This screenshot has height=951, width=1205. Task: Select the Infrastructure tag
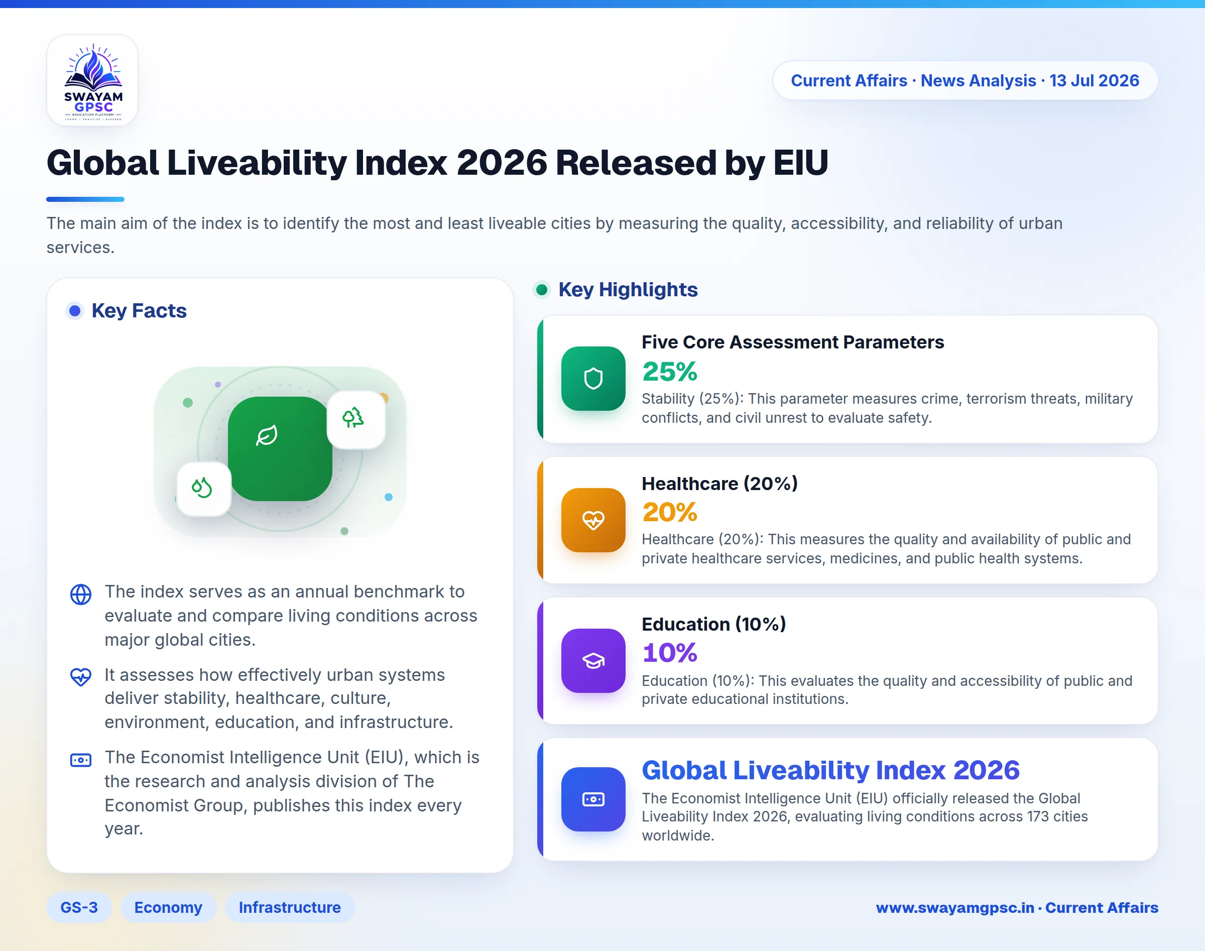pyautogui.click(x=290, y=908)
